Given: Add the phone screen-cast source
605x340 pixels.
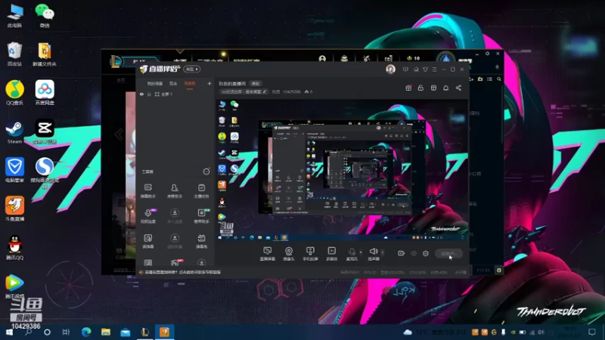Looking at the screenshot, I should [310, 254].
